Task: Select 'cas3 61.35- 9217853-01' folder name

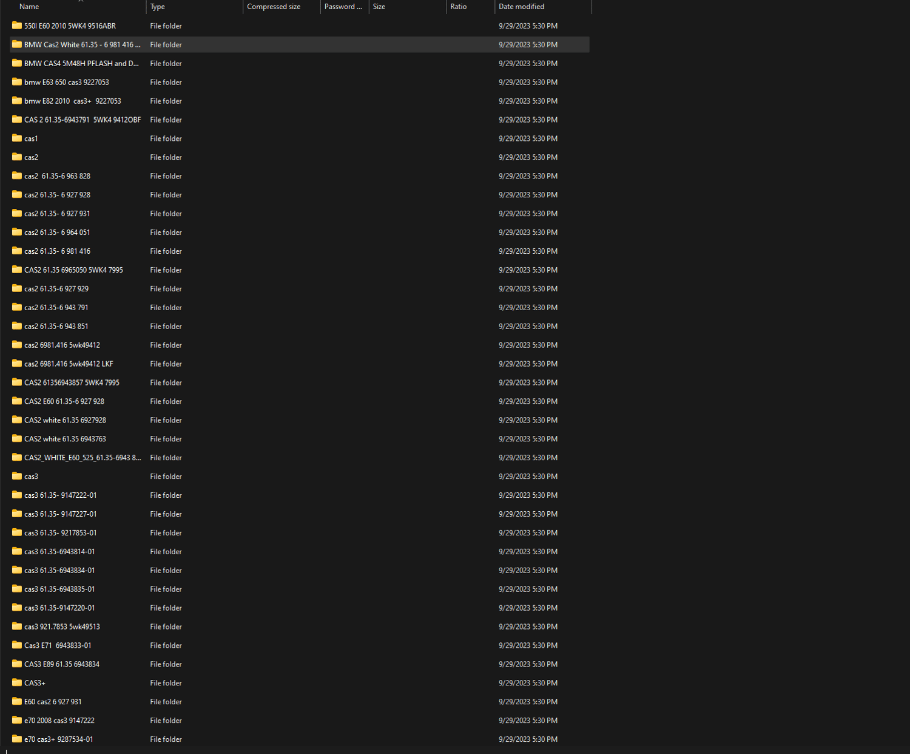Action: click(x=60, y=533)
